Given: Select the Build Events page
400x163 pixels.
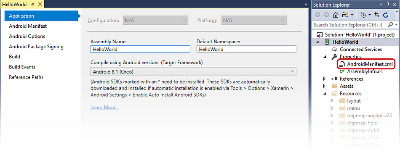Looking at the screenshot, I should pos(22,67).
